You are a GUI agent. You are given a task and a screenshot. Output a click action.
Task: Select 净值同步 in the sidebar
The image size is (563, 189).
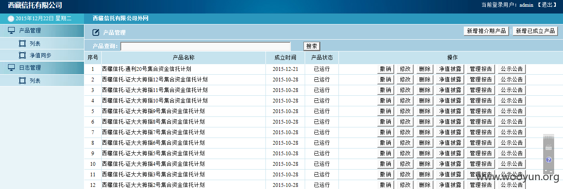point(41,55)
